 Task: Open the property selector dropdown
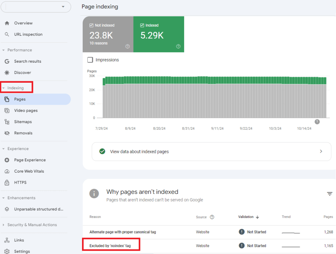click(x=36, y=7)
